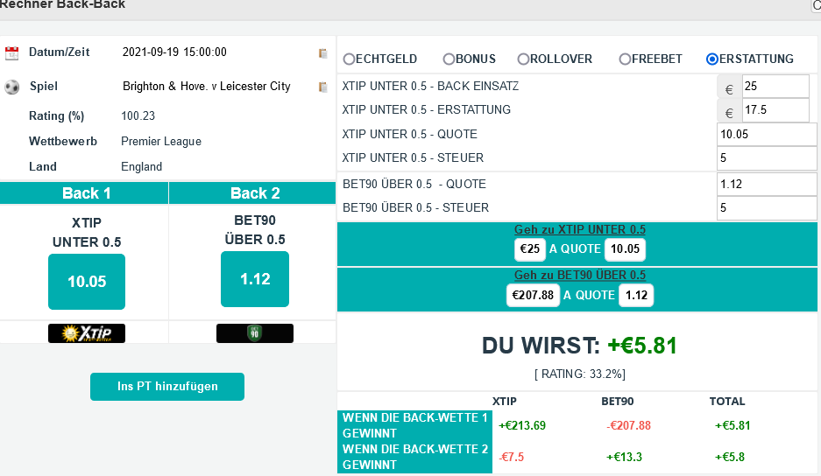821x476 pixels.
Task: Click the soccer ball icon beside Spiel
Action: (x=11, y=87)
